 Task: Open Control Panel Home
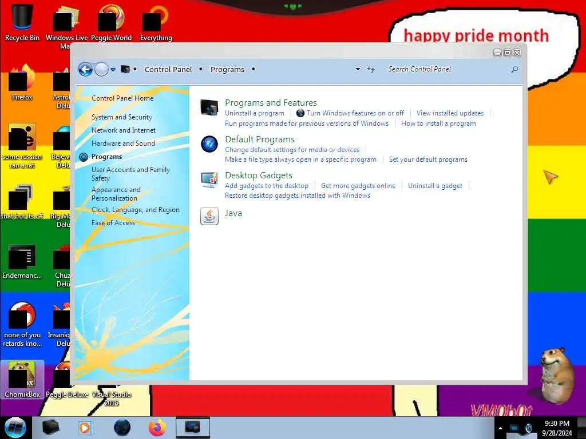point(122,98)
